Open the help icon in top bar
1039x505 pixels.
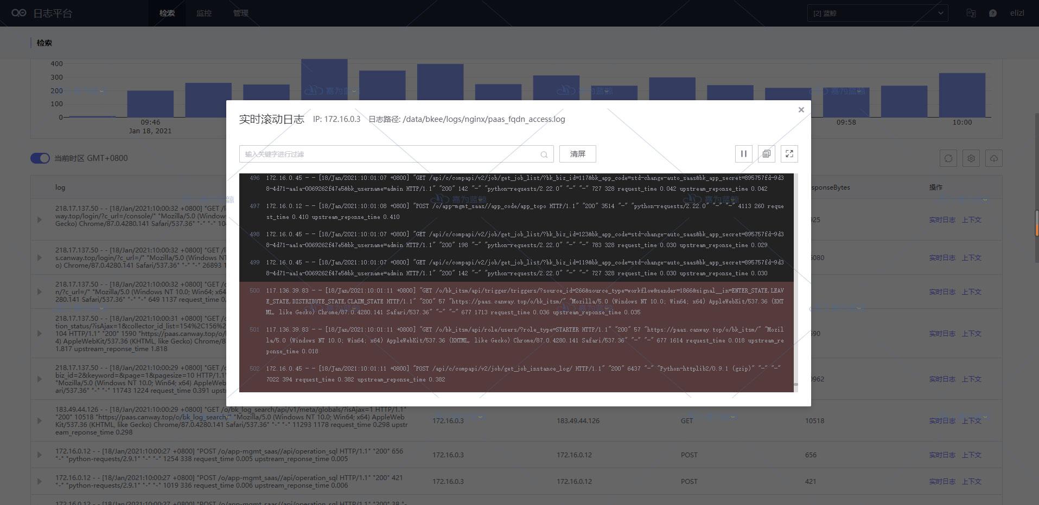(992, 14)
